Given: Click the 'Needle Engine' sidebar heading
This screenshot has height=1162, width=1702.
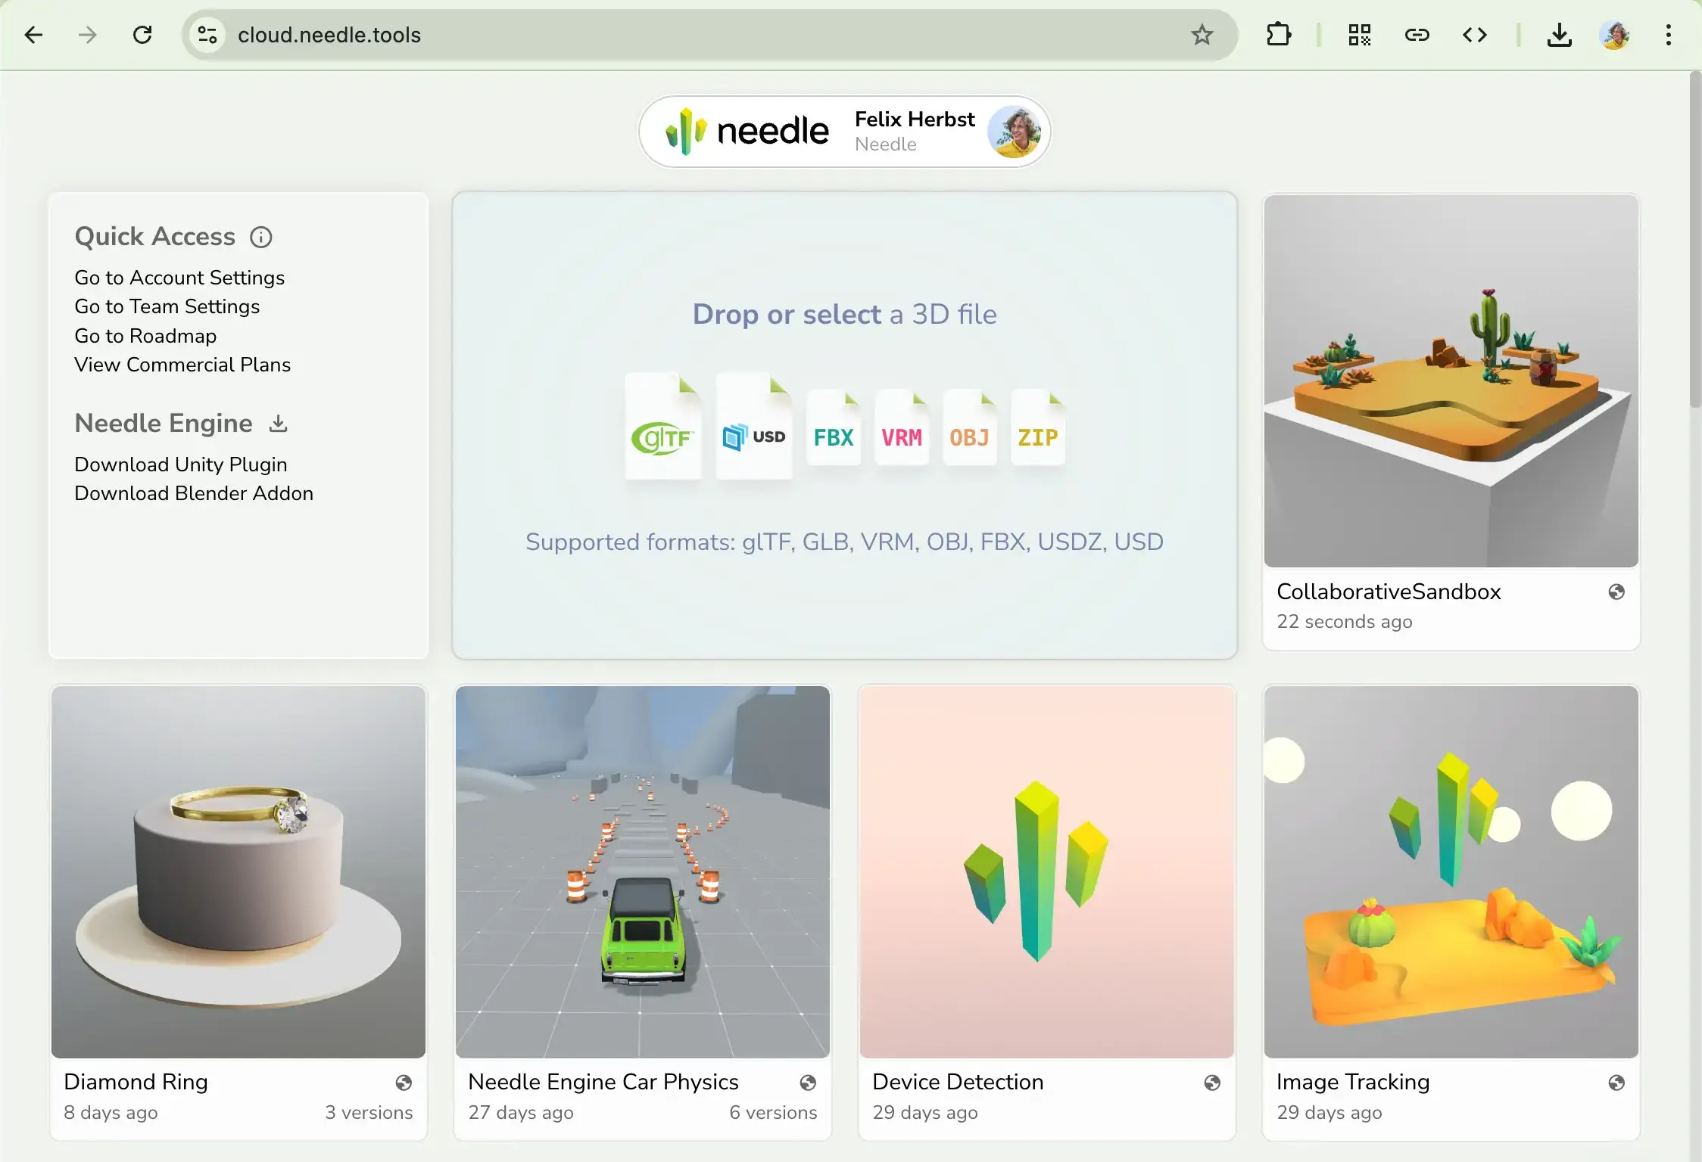Looking at the screenshot, I should point(164,424).
